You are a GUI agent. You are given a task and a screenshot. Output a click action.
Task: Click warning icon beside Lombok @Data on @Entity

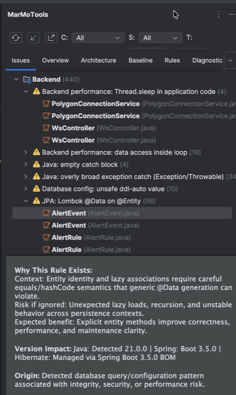pyautogui.click(x=37, y=201)
